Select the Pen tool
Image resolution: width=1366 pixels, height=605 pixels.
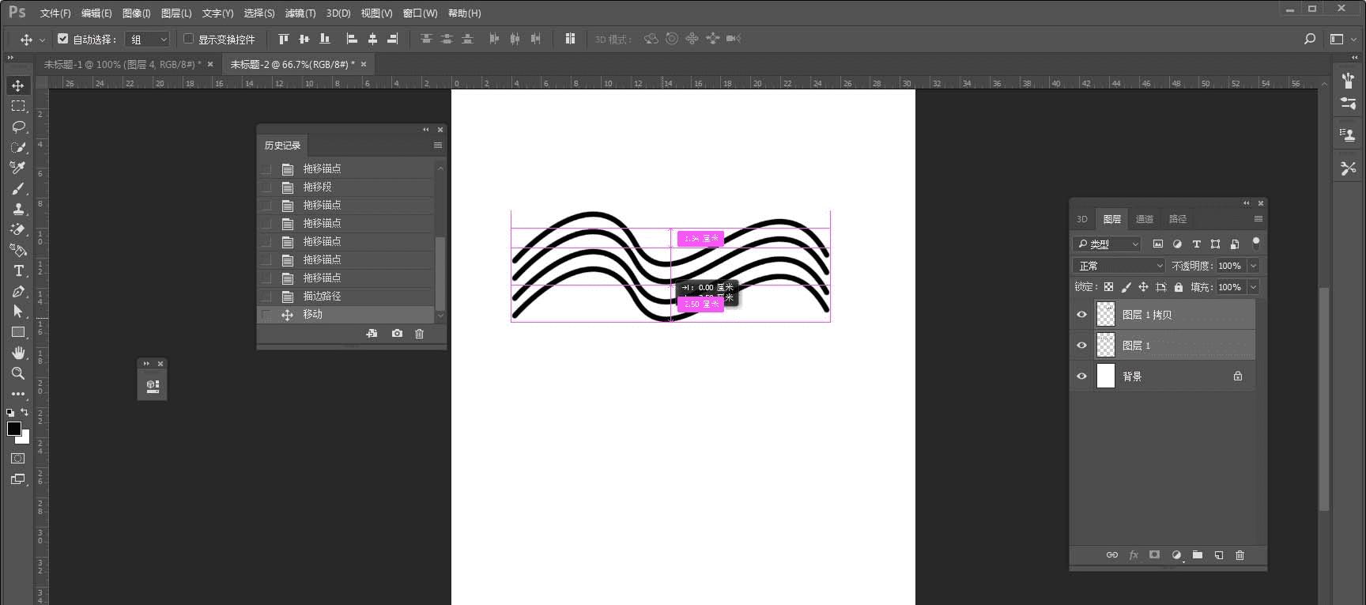pos(18,291)
